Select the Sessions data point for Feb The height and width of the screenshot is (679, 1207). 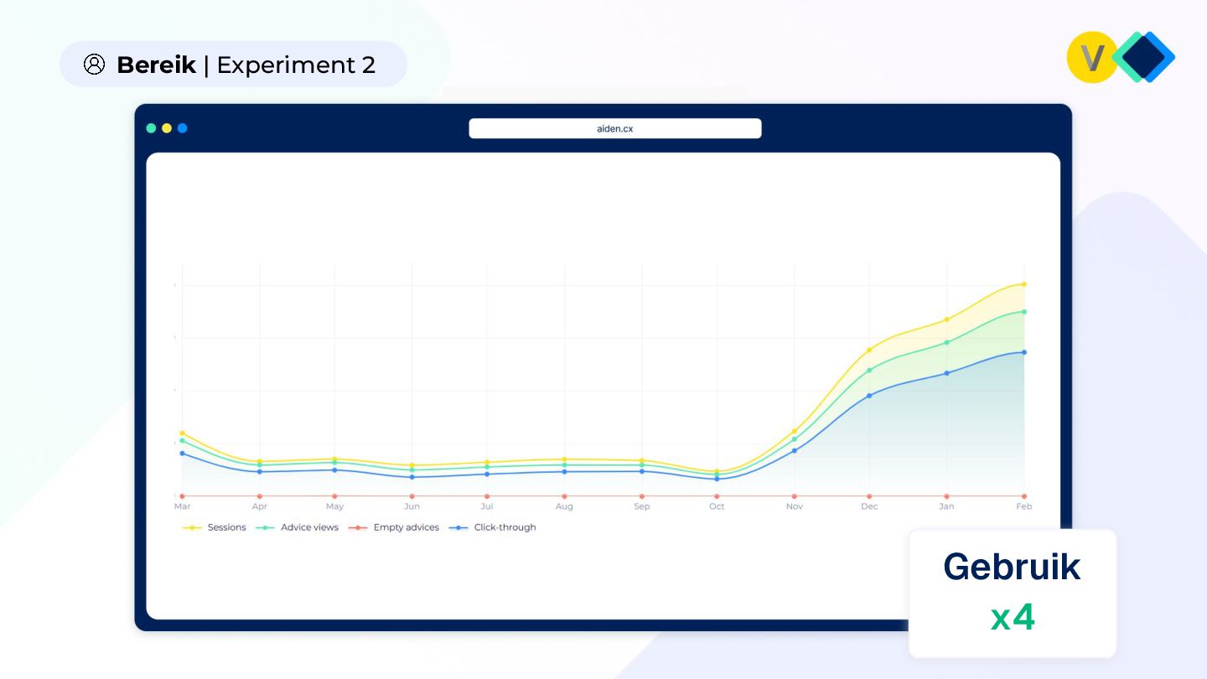pos(1023,284)
